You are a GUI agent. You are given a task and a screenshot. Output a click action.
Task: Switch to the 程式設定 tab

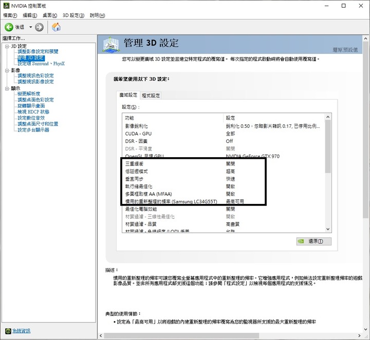tap(151, 96)
